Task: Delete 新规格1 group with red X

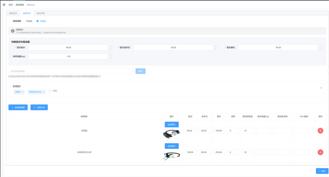Action: tap(321, 88)
